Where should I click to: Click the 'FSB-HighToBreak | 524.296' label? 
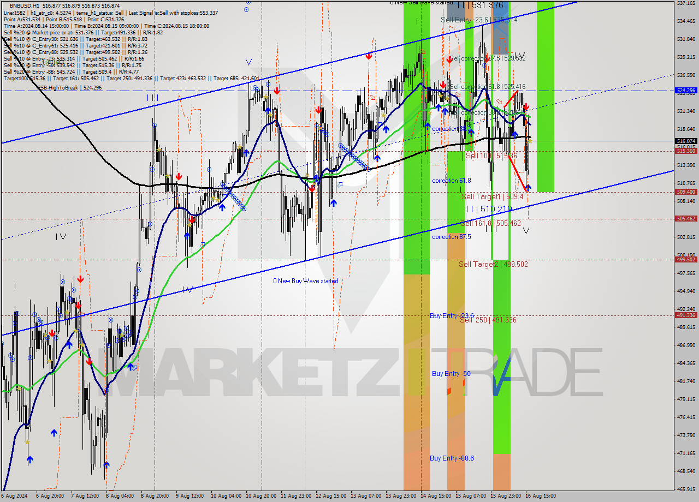(x=69, y=87)
